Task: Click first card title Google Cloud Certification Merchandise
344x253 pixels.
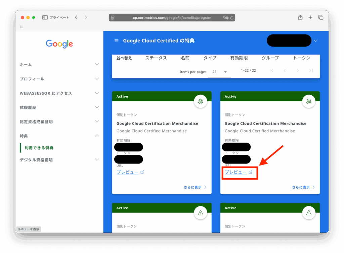Action: coord(157,123)
